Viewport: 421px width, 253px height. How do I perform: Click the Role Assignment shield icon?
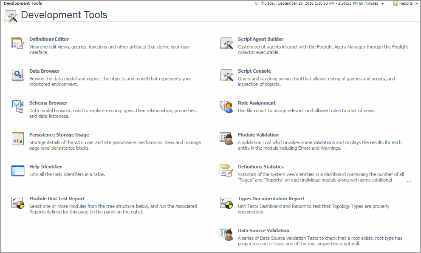(226, 107)
